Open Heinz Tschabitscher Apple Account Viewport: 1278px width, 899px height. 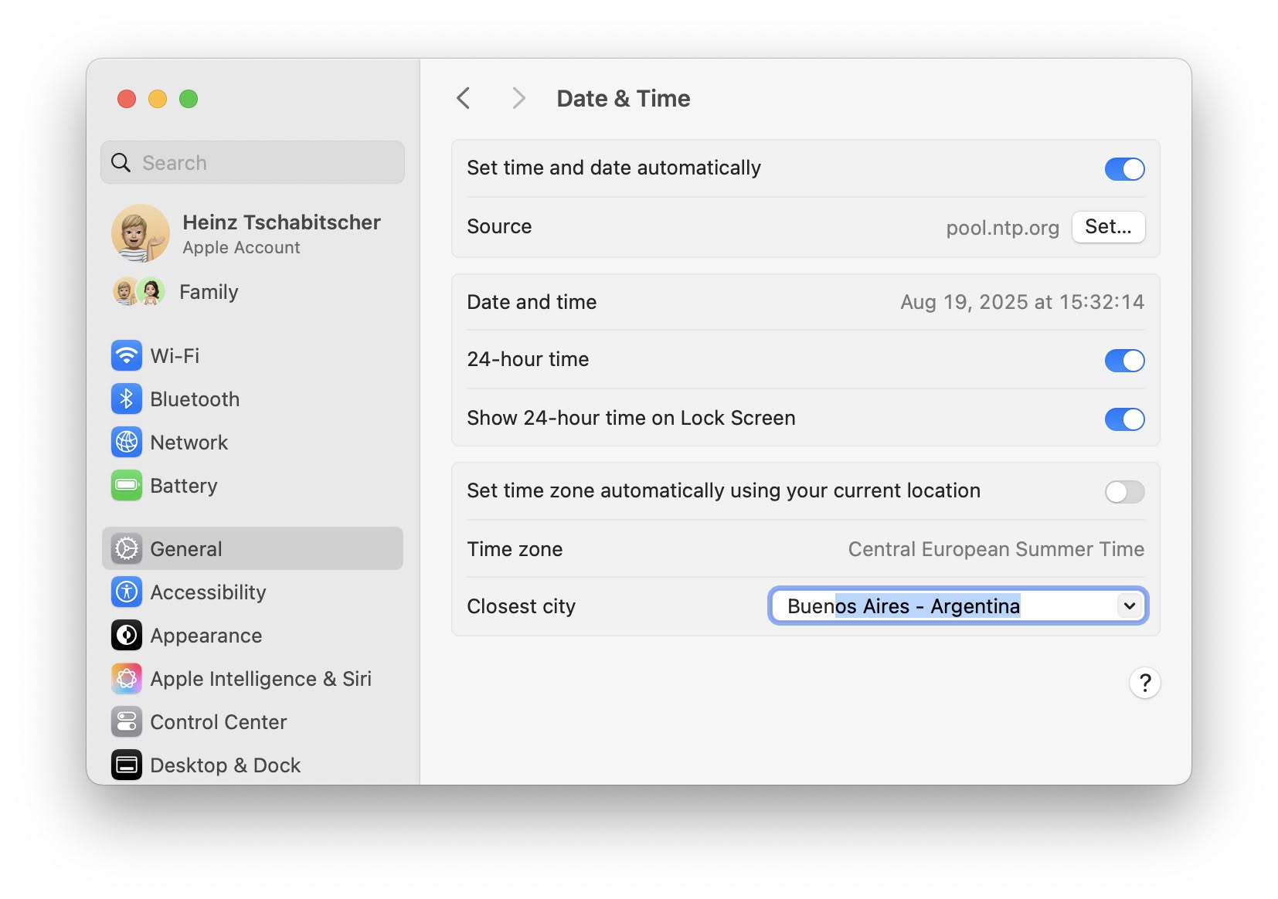tap(253, 233)
